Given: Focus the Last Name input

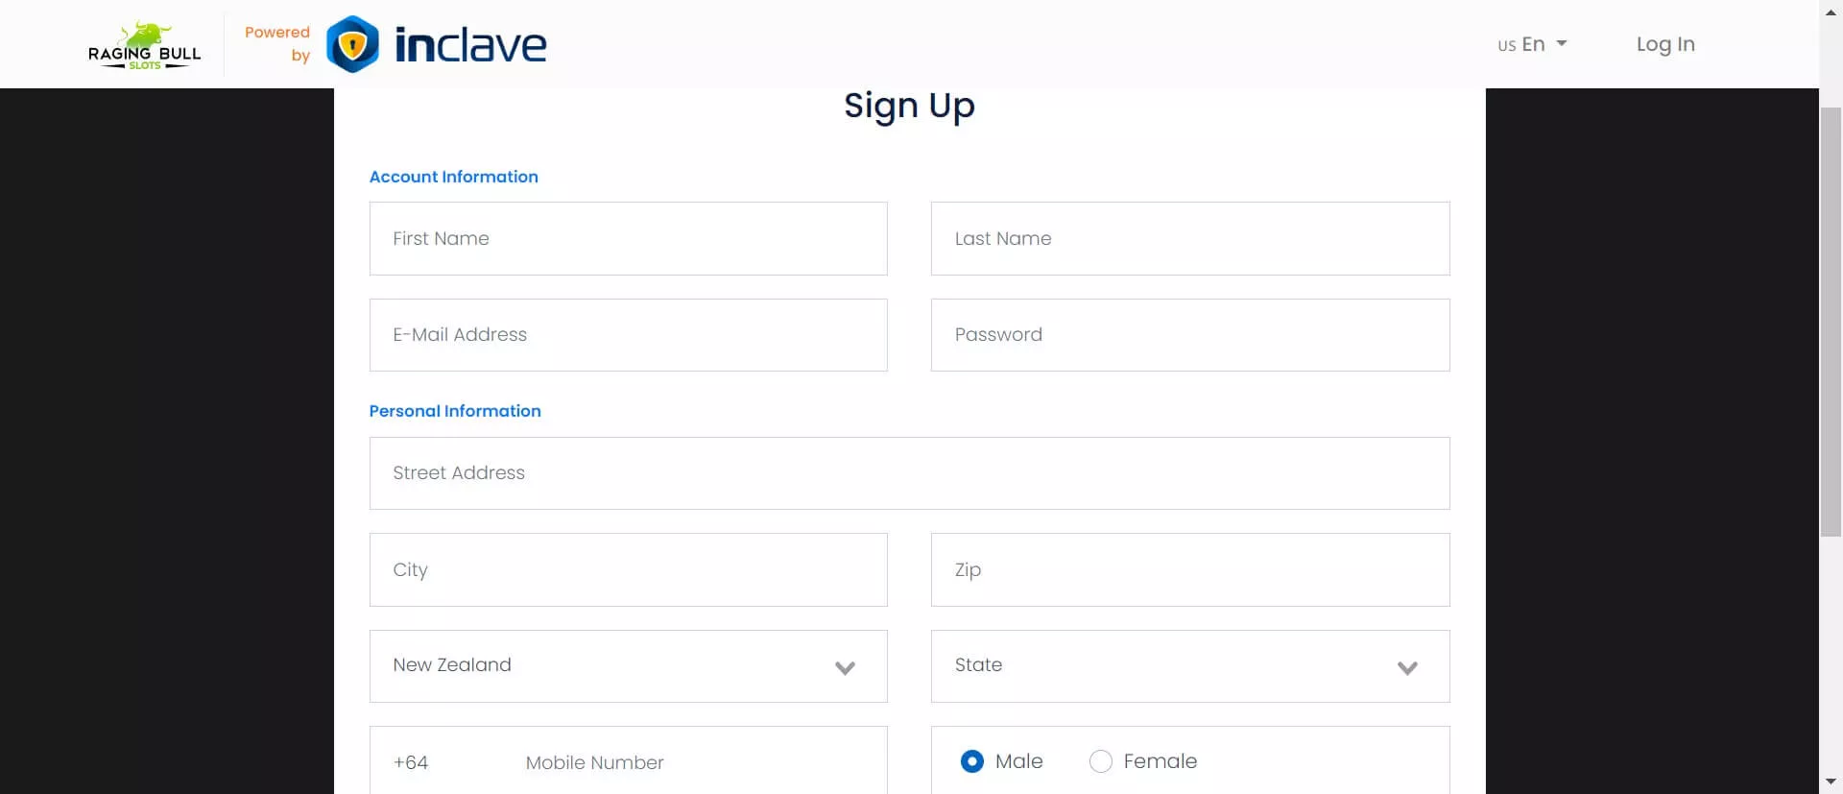Looking at the screenshot, I should [x=1189, y=238].
